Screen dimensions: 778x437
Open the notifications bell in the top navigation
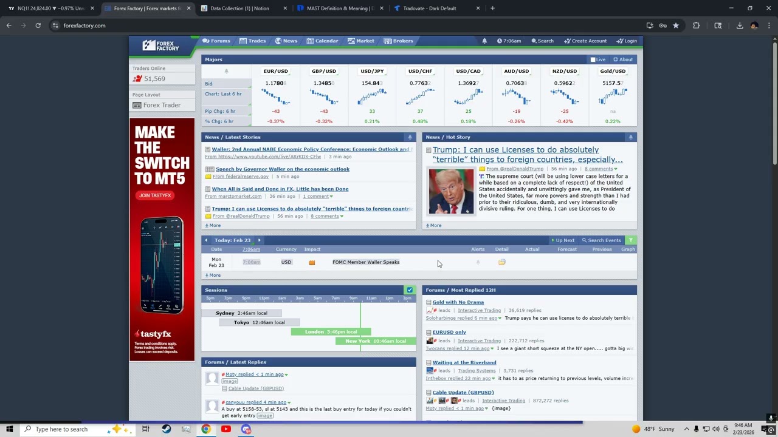pyautogui.click(x=484, y=41)
